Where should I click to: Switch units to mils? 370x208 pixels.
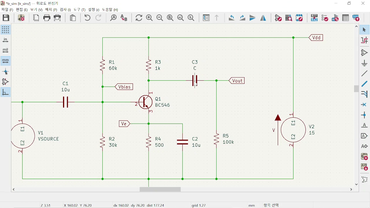click(x=5, y=50)
